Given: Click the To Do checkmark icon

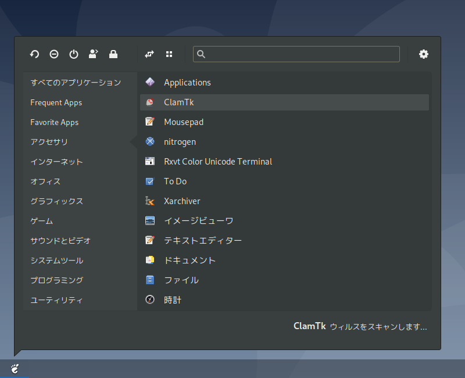Looking at the screenshot, I should click(x=150, y=181).
